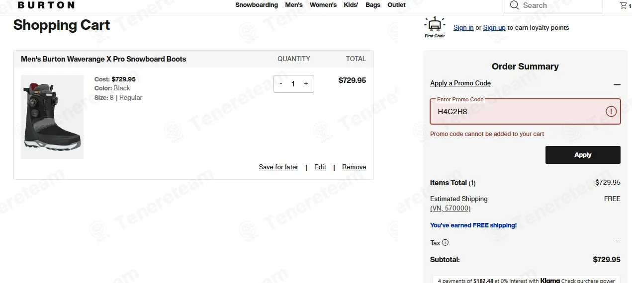The width and height of the screenshot is (632, 283).
Task: Show the Tax info icon
Action: (x=445, y=243)
